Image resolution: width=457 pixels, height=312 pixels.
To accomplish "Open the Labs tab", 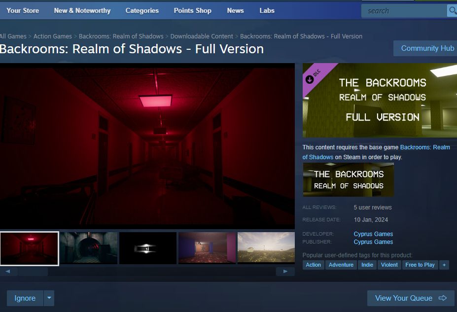I will pyautogui.click(x=267, y=10).
